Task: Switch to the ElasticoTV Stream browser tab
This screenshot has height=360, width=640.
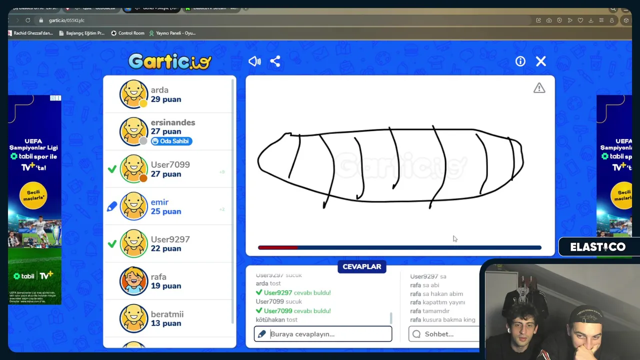Action: (212, 8)
